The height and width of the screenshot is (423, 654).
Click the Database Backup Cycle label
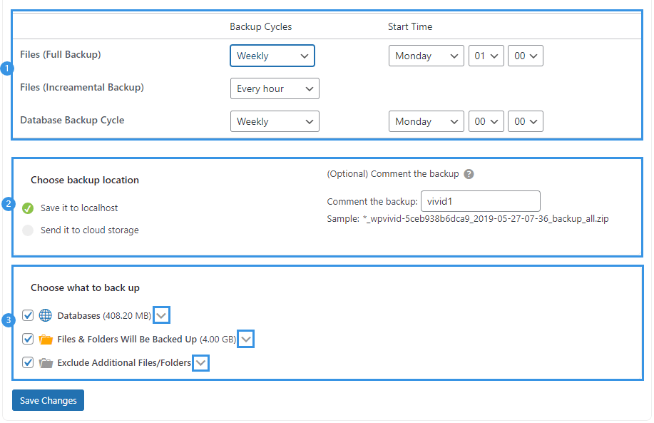coord(72,120)
